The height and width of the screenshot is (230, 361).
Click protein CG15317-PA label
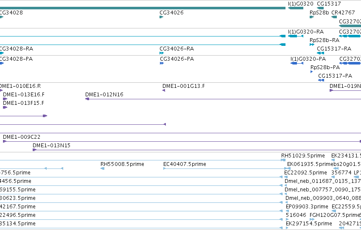click(335, 76)
